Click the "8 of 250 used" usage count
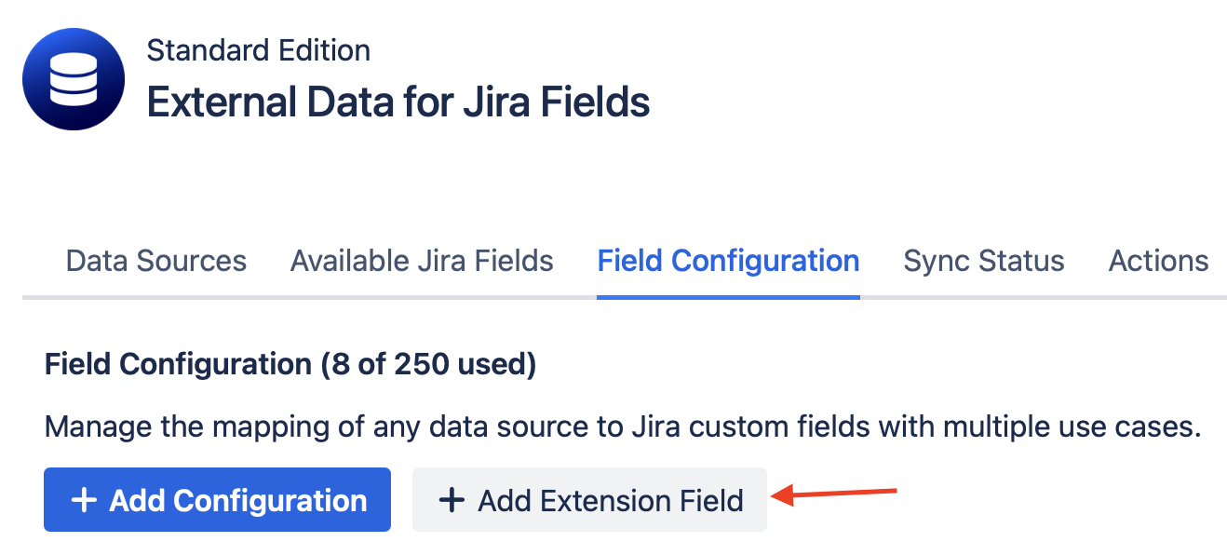The width and height of the screenshot is (1227, 555). [428, 364]
